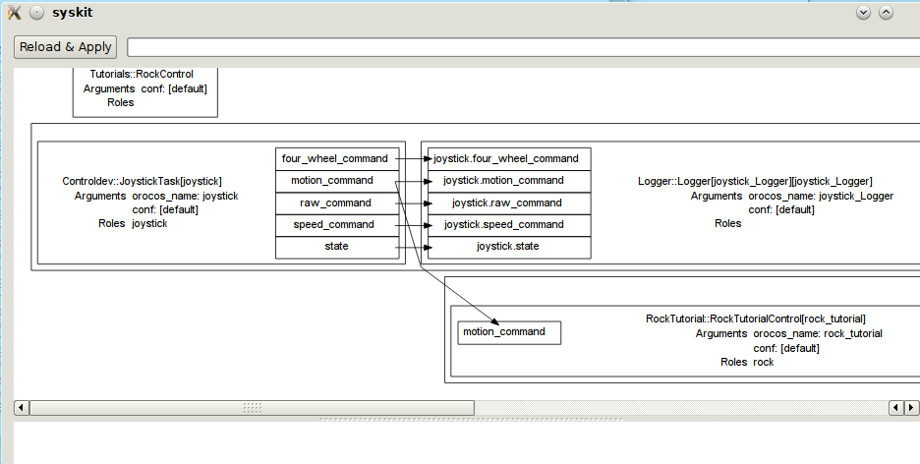Click horizontal scrollbar left arrow at far left

point(21,407)
